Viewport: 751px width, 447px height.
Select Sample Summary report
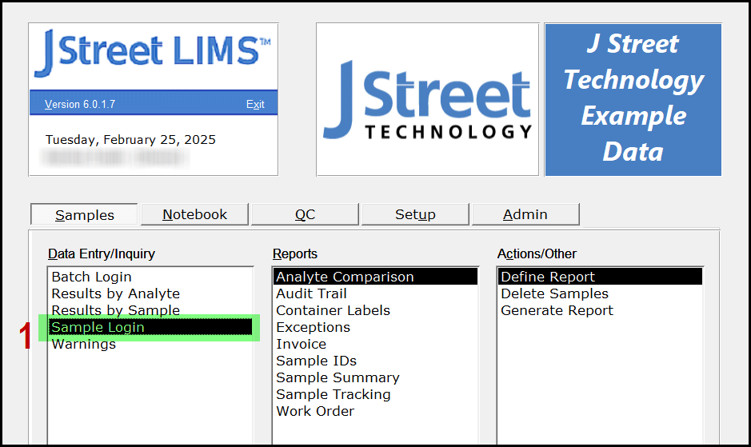click(x=376, y=377)
